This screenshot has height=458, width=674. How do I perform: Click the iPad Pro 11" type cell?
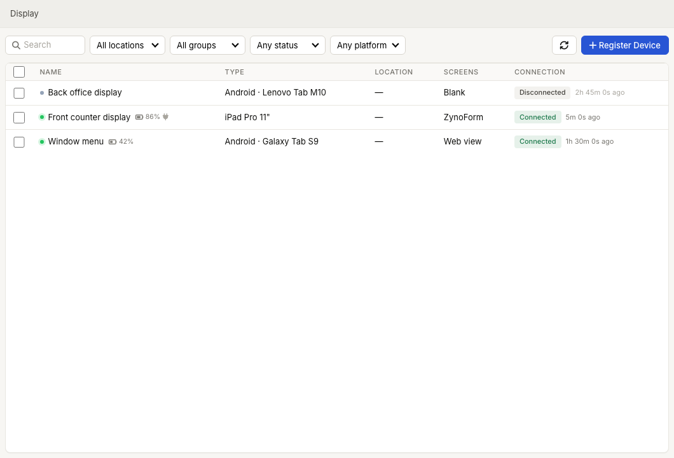pos(247,117)
